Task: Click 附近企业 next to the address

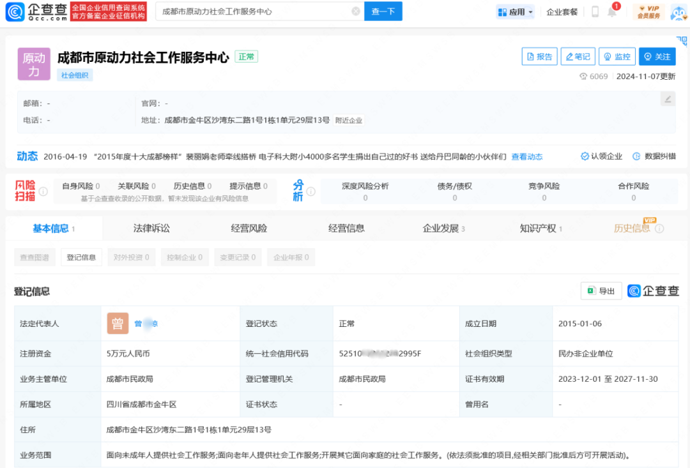Action: click(349, 121)
